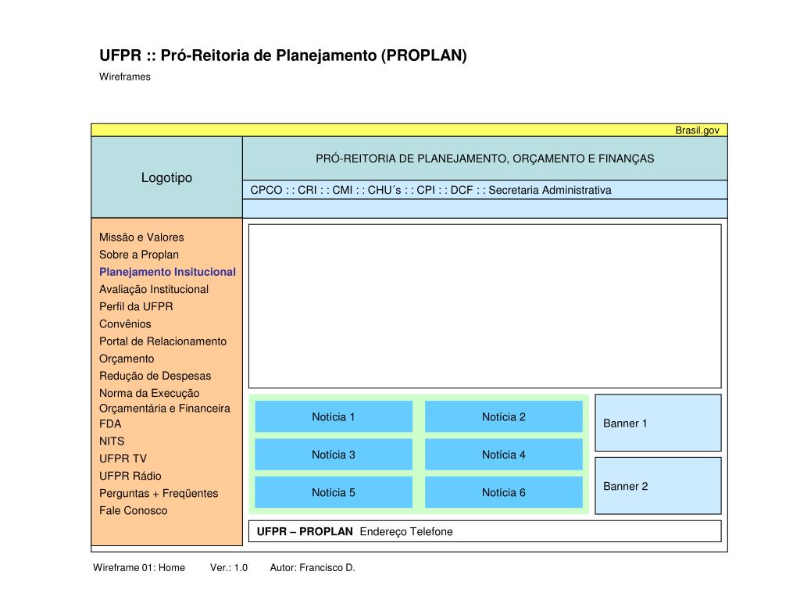
Task: Select NITS in the sidebar
Action: (x=112, y=441)
